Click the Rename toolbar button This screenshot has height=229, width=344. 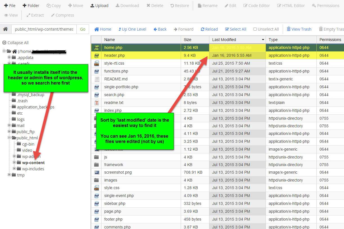208,6
